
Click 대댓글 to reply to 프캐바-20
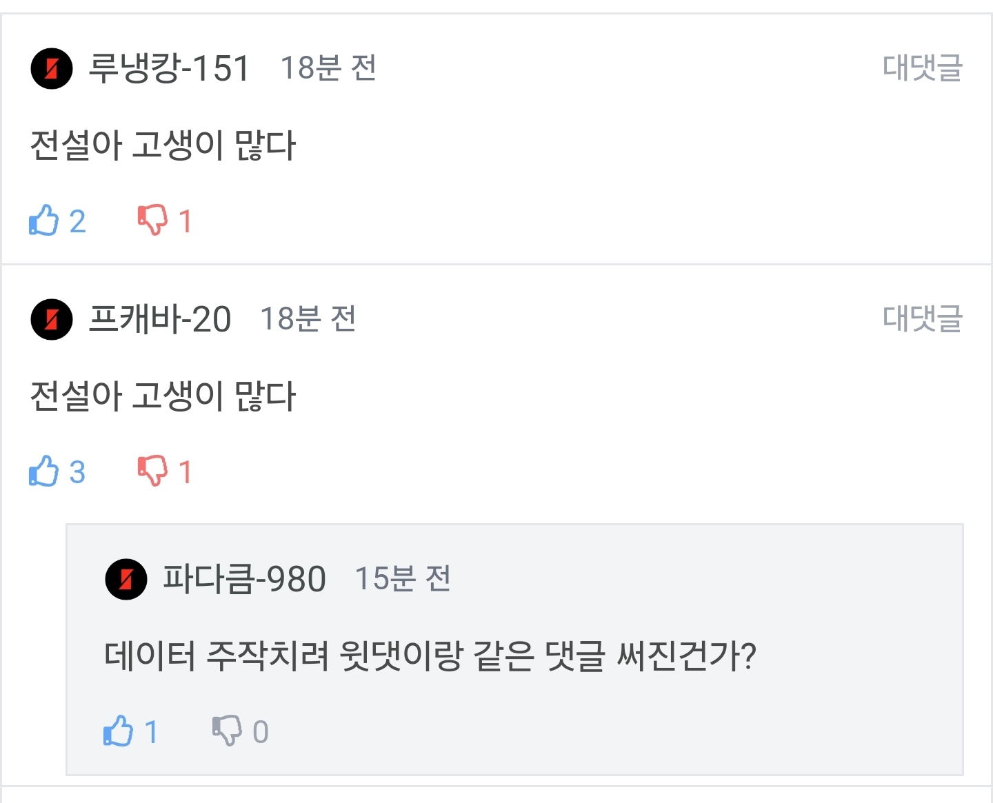click(922, 318)
